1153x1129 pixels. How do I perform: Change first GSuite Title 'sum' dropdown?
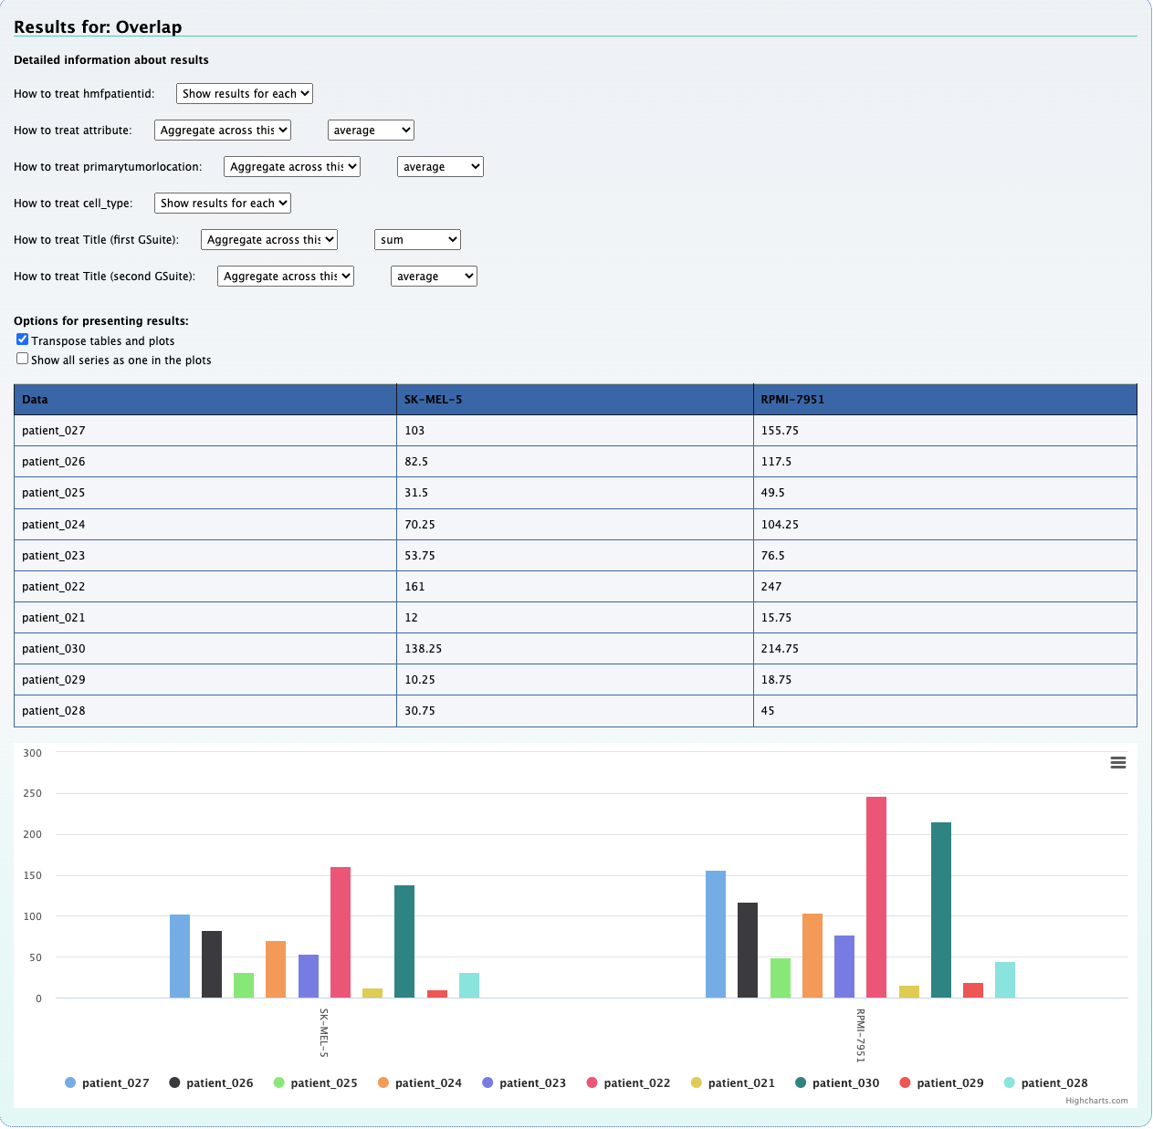(417, 239)
